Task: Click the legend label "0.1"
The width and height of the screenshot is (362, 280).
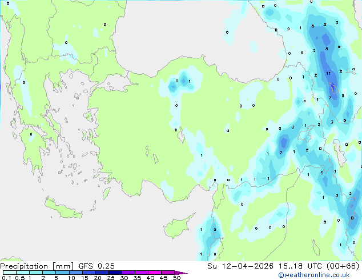Action: coord(6,278)
